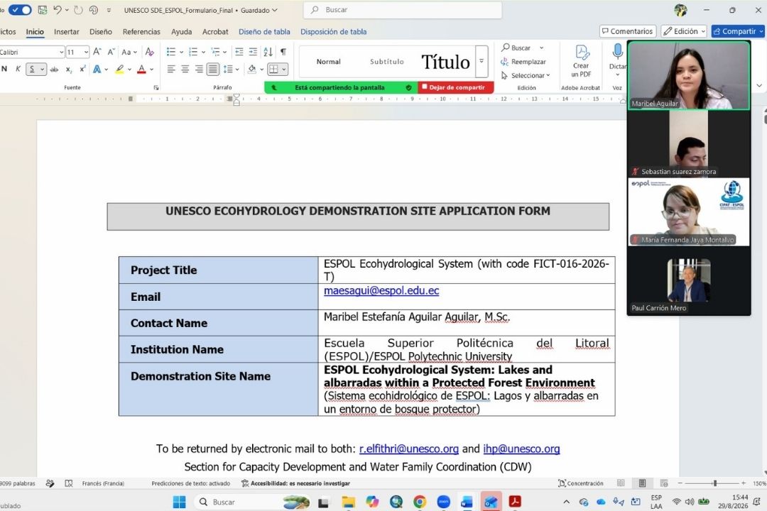This screenshot has height=511, width=767.
Task: Select the Normal style
Action: point(328,62)
